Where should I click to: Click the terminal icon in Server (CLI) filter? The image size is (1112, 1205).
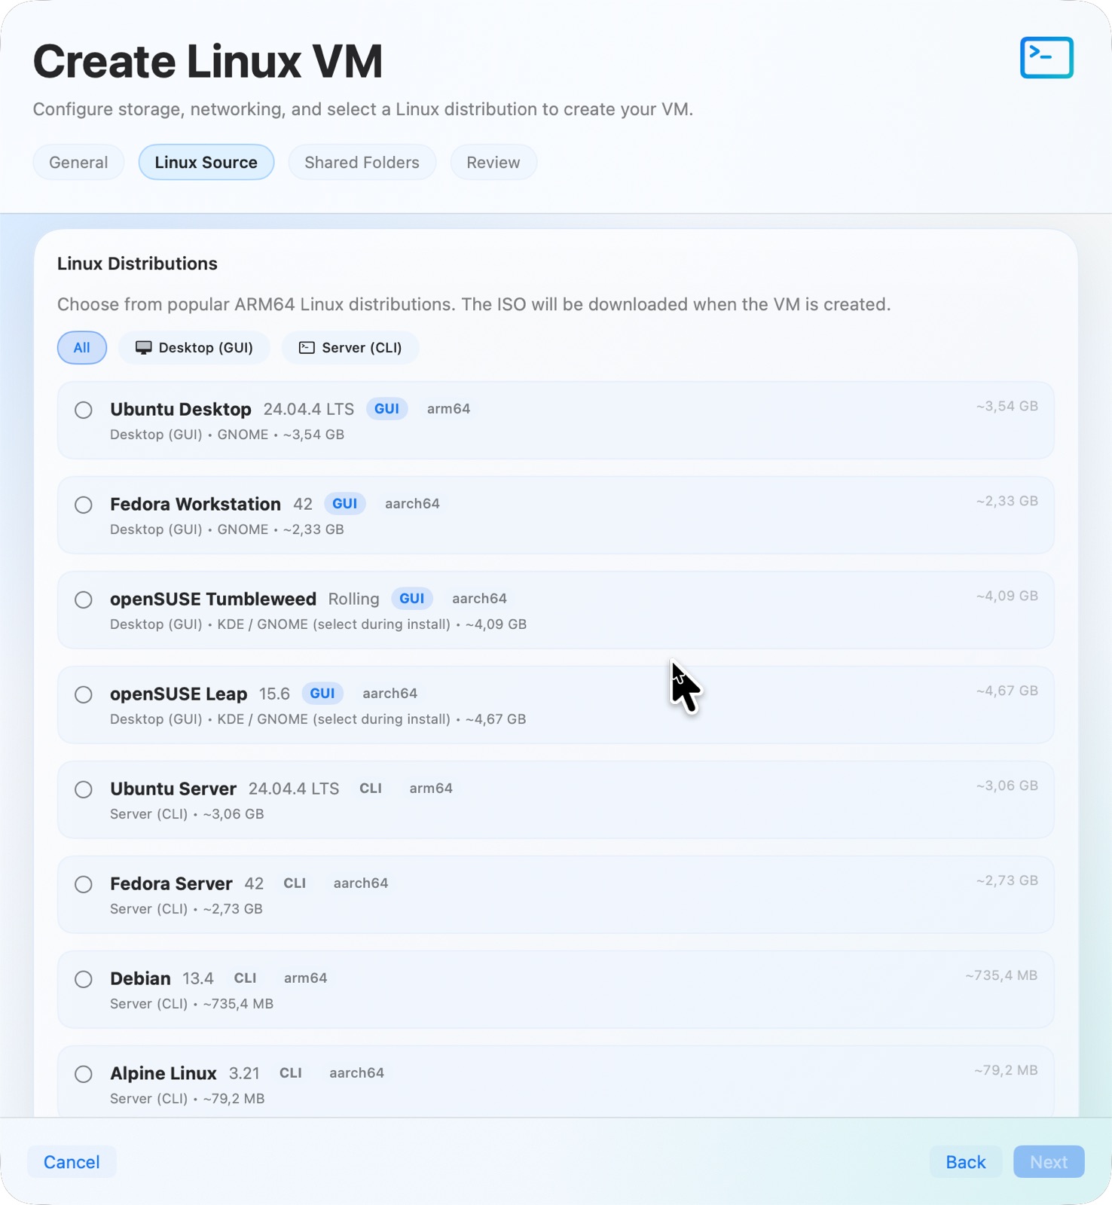click(x=307, y=347)
